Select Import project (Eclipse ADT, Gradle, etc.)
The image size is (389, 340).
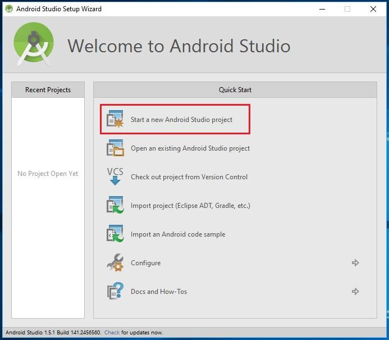190,206
